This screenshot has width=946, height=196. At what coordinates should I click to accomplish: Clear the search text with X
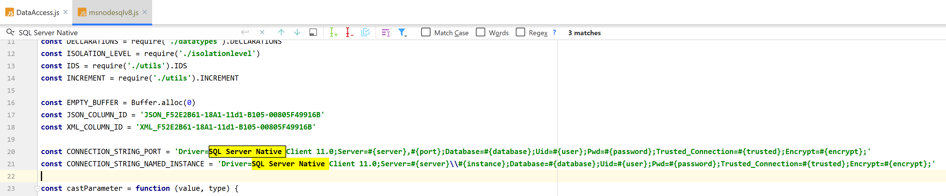(262, 32)
